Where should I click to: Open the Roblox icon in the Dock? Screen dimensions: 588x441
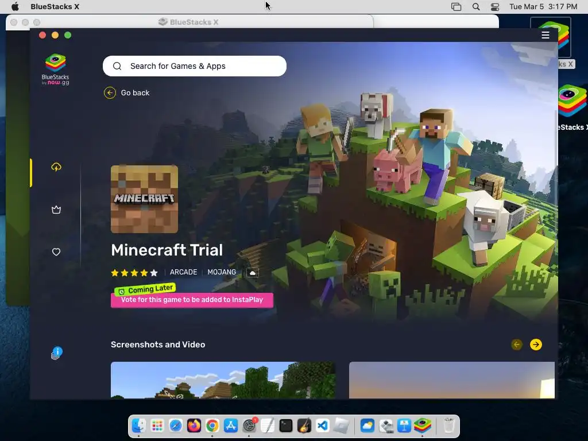click(x=341, y=426)
